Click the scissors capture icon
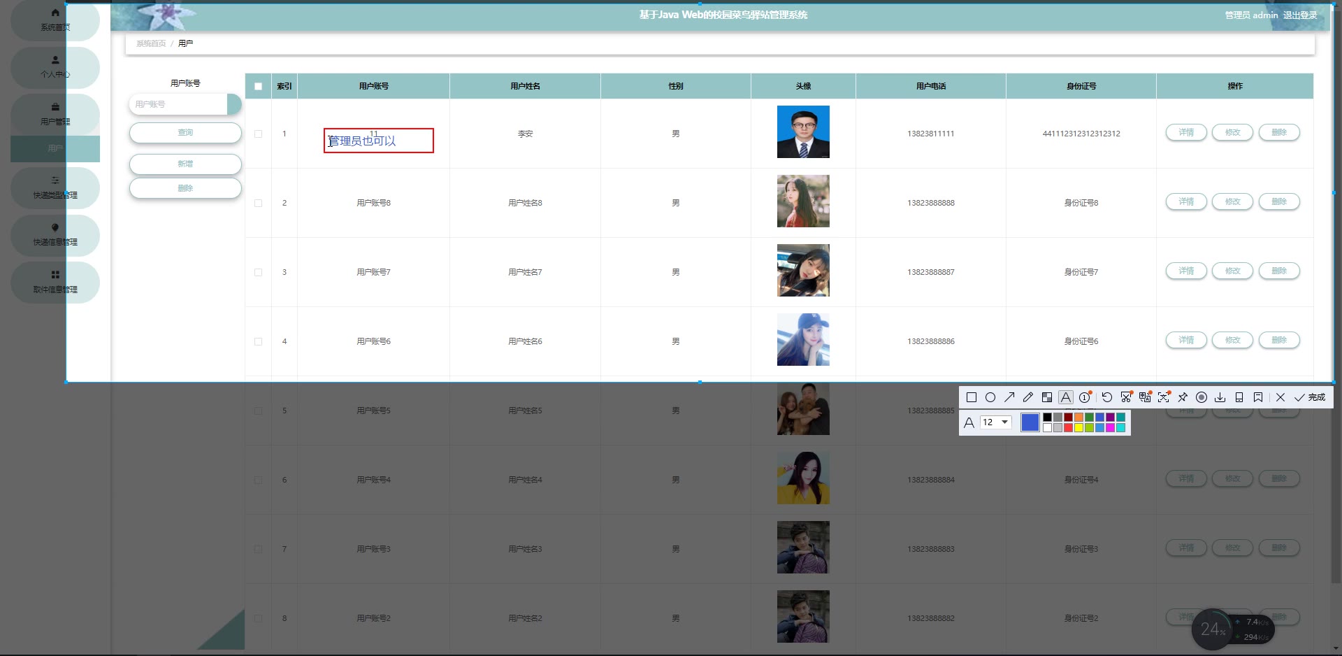The width and height of the screenshot is (1342, 656). tap(1126, 397)
